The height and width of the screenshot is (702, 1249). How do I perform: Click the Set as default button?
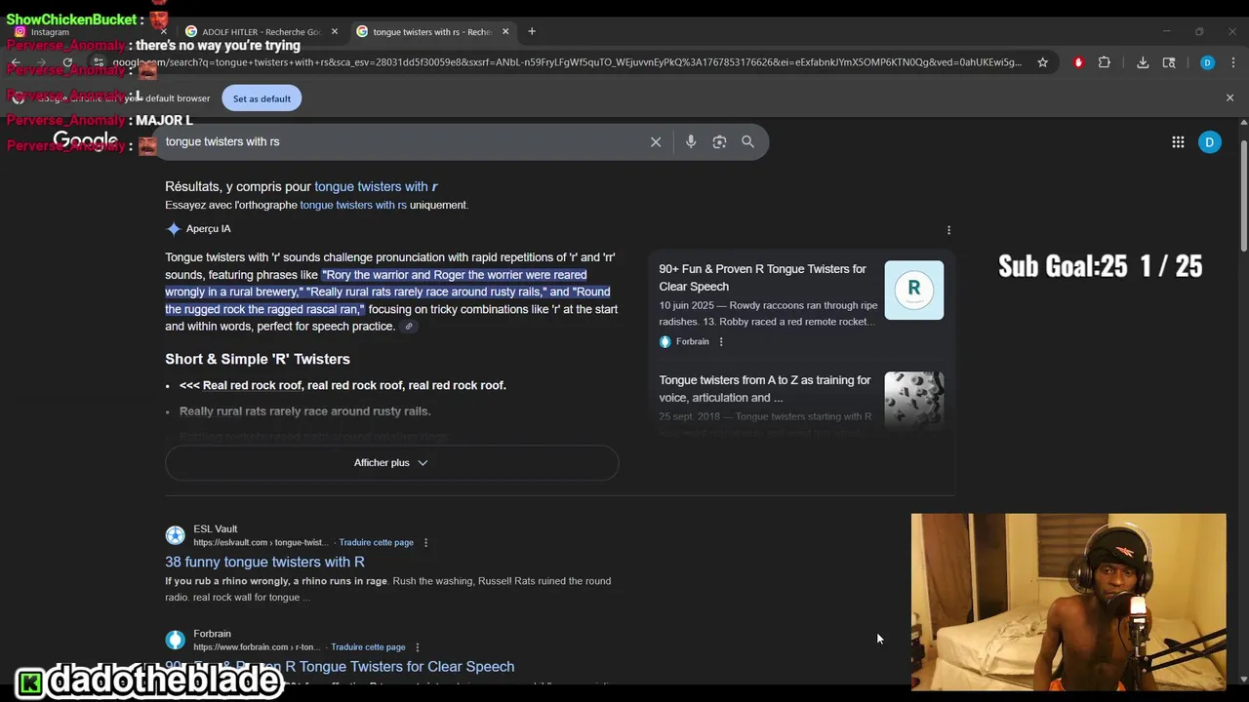262,98
